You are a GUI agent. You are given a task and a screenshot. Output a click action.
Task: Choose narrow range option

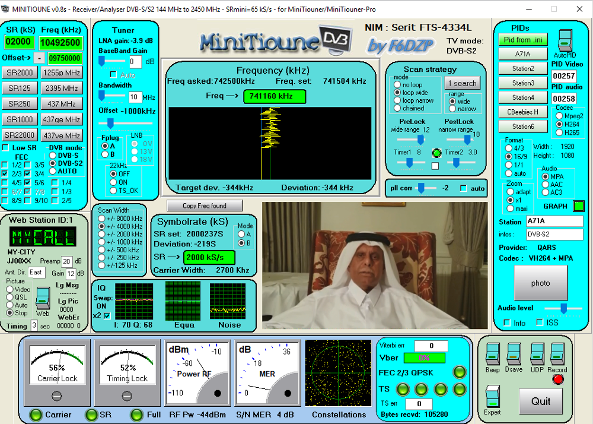[x=452, y=109]
